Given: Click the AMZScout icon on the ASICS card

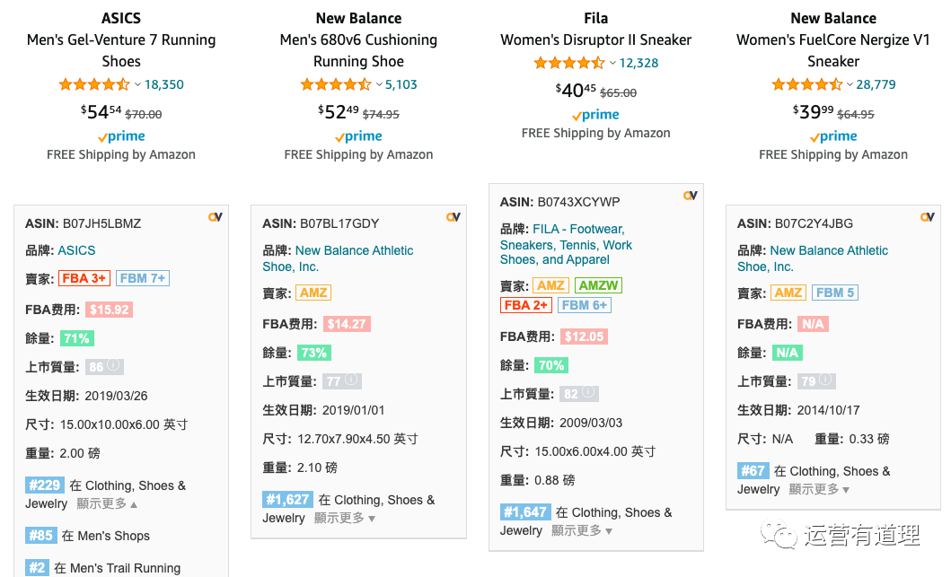Looking at the screenshot, I should click(x=215, y=216).
